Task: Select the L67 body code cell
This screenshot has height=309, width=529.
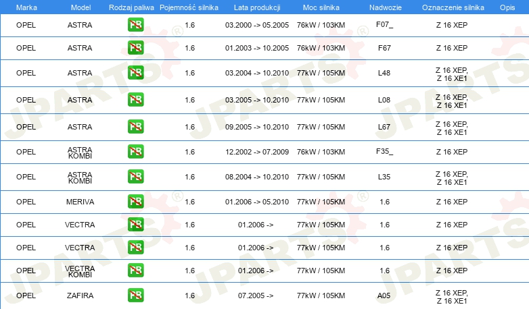Action: point(384,127)
